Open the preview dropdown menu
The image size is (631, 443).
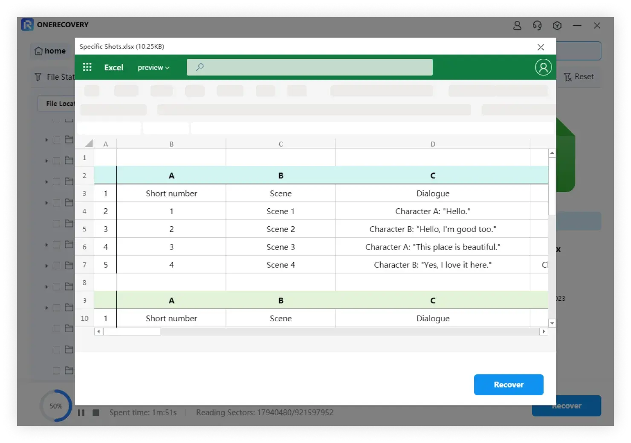point(153,67)
